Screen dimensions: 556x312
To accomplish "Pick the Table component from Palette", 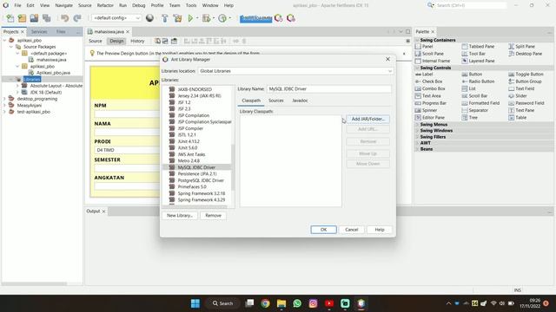I will [518, 118].
